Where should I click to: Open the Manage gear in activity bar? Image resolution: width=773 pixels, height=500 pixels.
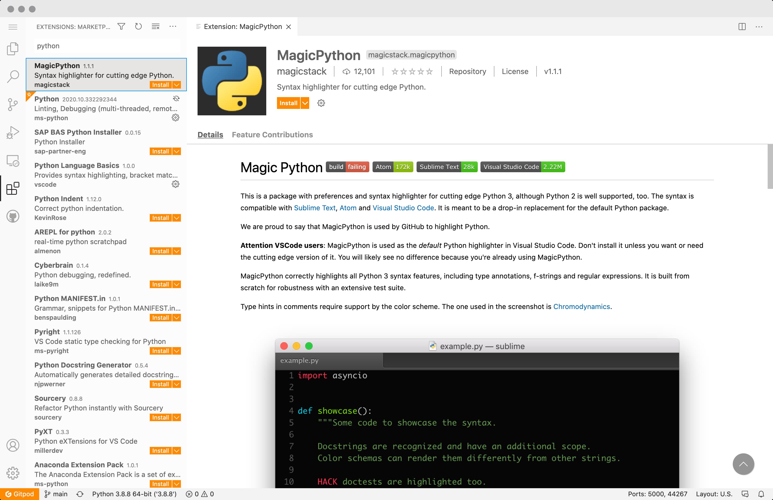click(x=13, y=473)
